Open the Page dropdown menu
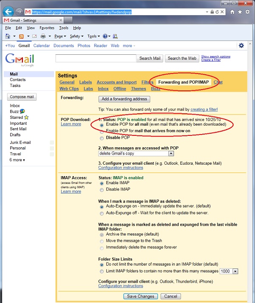The height and width of the screenshot is (303, 255). click(x=60, y=36)
